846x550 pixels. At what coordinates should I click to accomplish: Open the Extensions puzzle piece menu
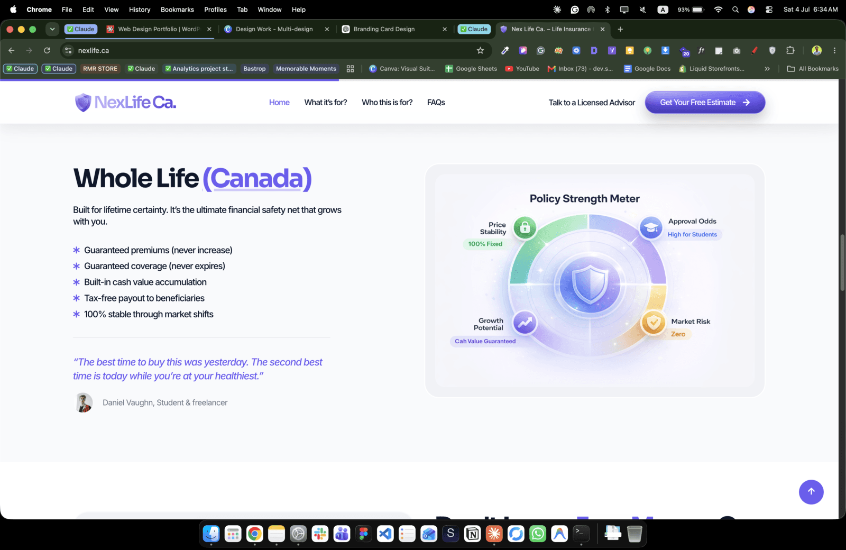(790, 50)
